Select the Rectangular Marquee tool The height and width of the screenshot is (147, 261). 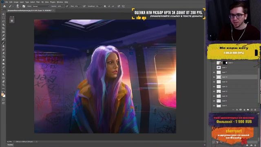3,18
